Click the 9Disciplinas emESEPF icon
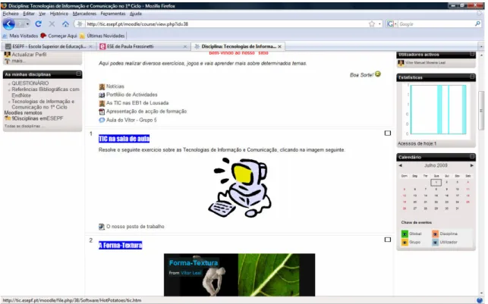 point(8,118)
